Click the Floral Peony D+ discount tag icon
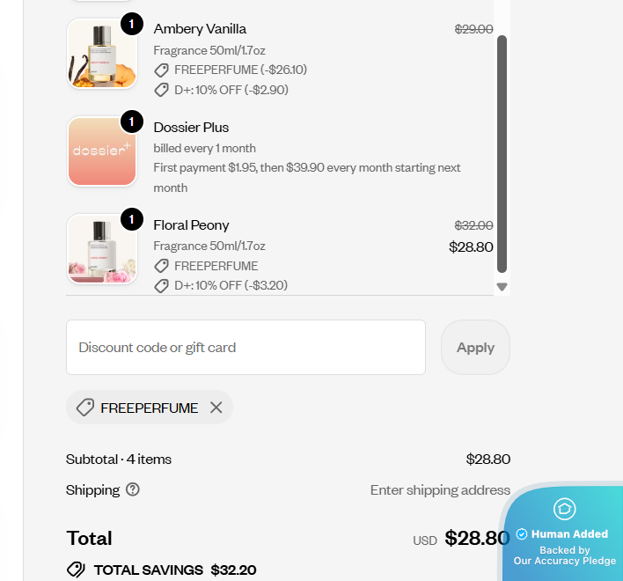This screenshot has height=581, width=623. 161,285
